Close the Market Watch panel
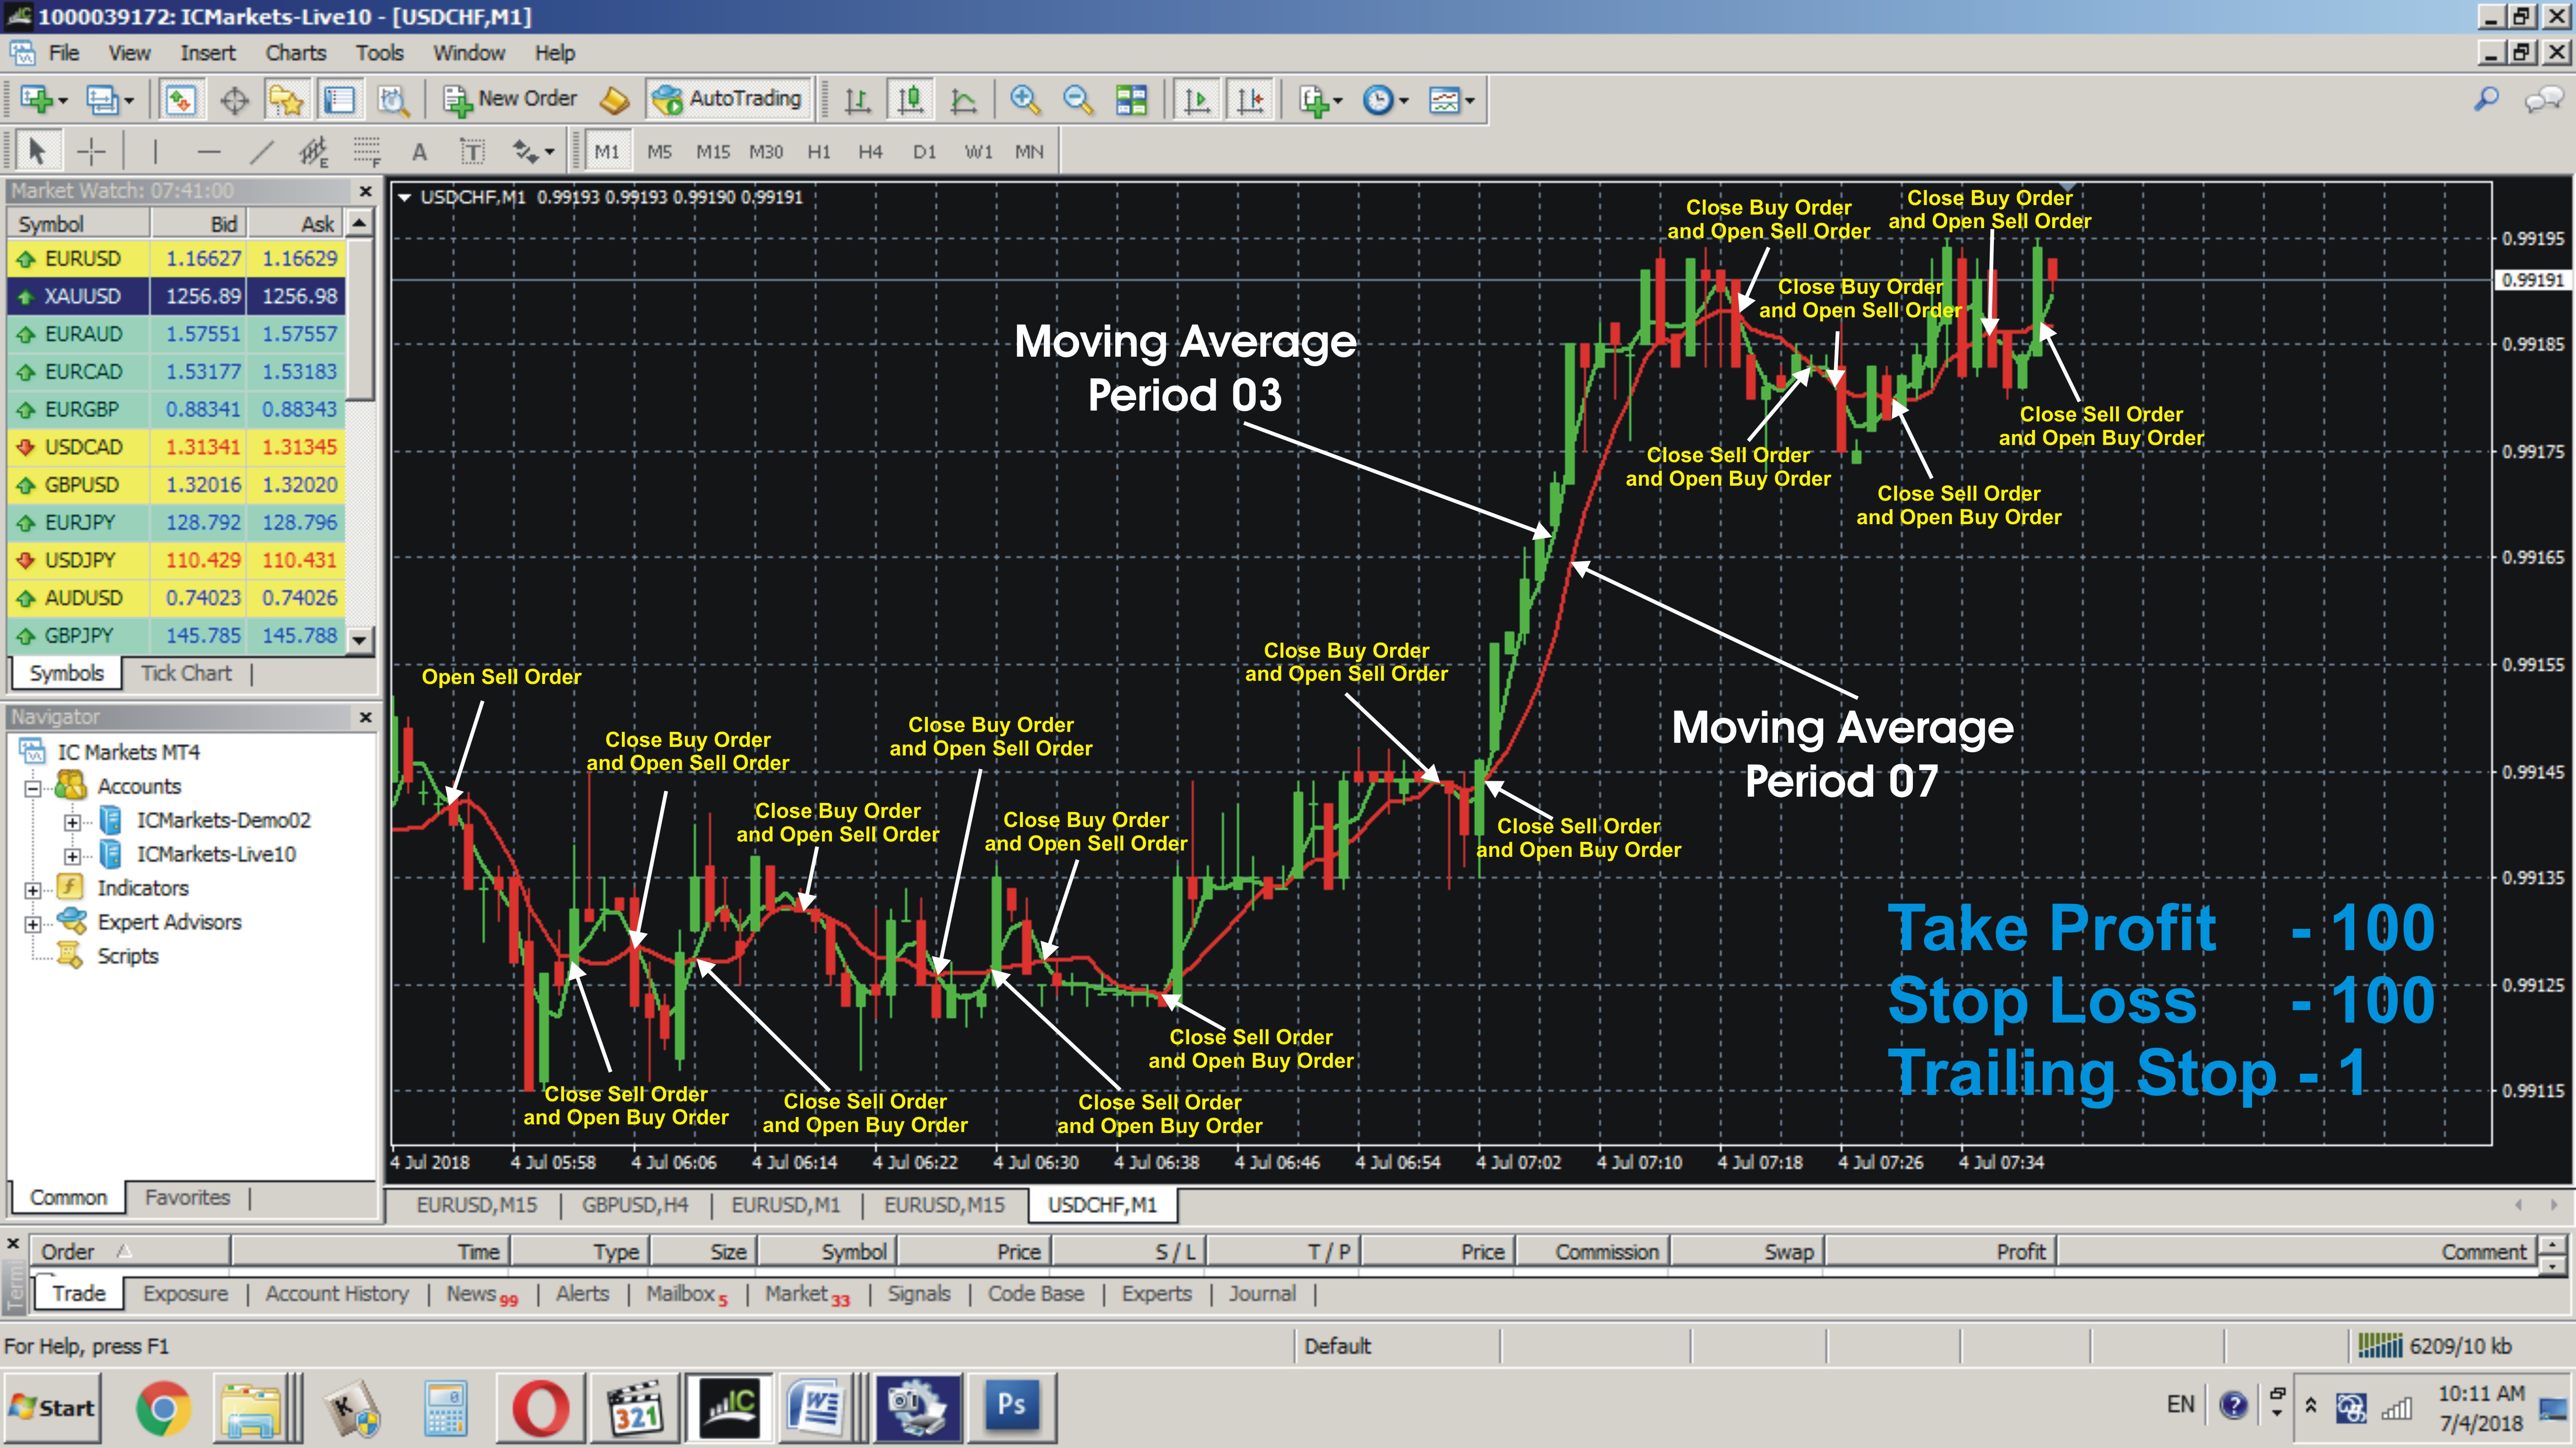Image resolution: width=2576 pixels, height=1448 pixels. [x=366, y=190]
